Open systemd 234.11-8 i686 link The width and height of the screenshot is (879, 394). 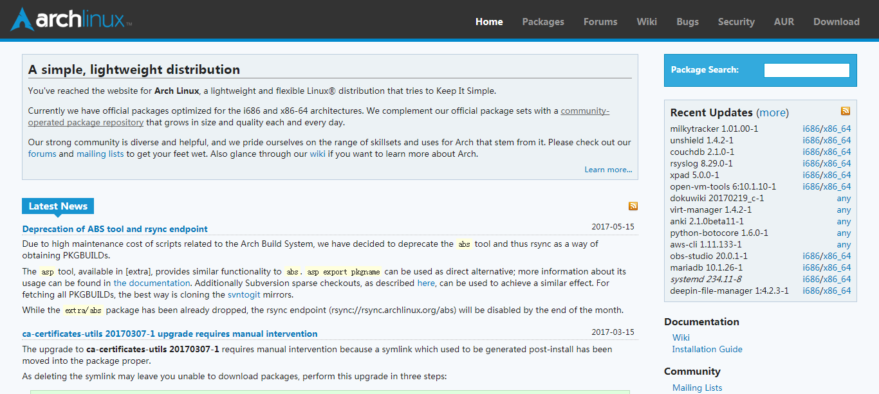tap(810, 279)
